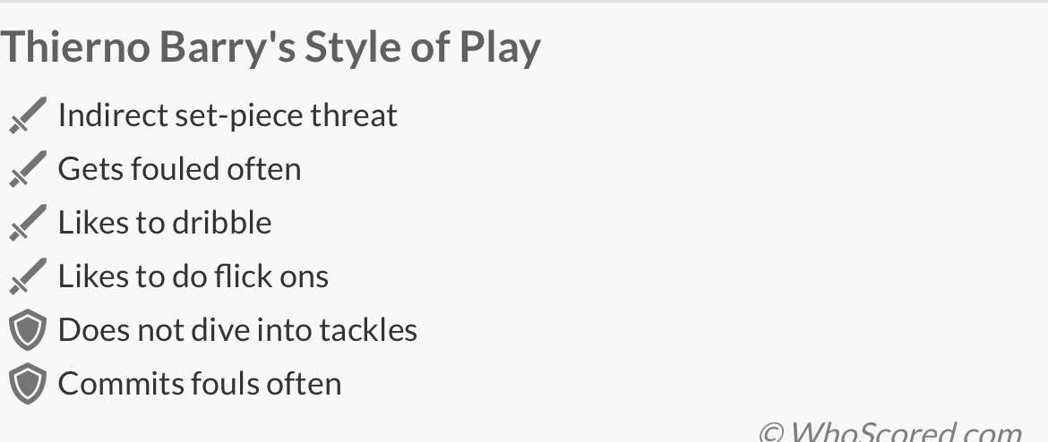Select the sword icon beside Likes to dribble
1048x442 pixels.
click(27, 223)
